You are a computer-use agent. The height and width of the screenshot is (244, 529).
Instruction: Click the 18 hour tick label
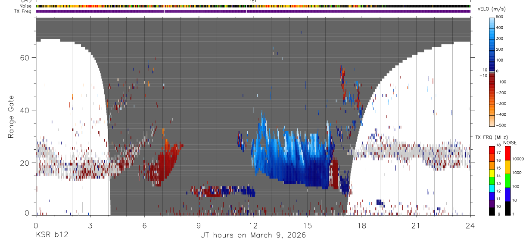pyautogui.click(x=361, y=225)
